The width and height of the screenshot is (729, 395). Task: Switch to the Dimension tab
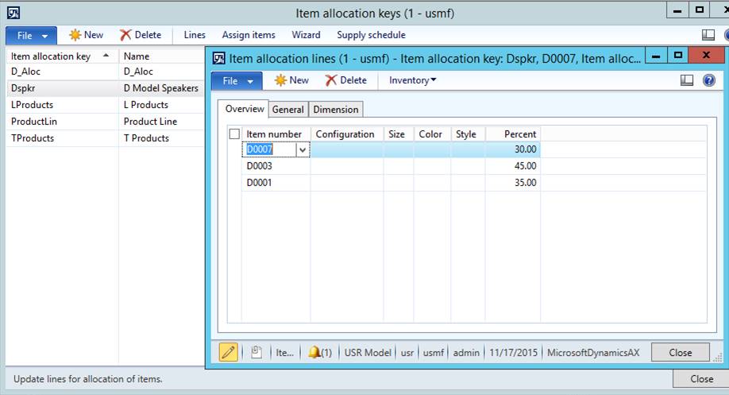(335, 110)
